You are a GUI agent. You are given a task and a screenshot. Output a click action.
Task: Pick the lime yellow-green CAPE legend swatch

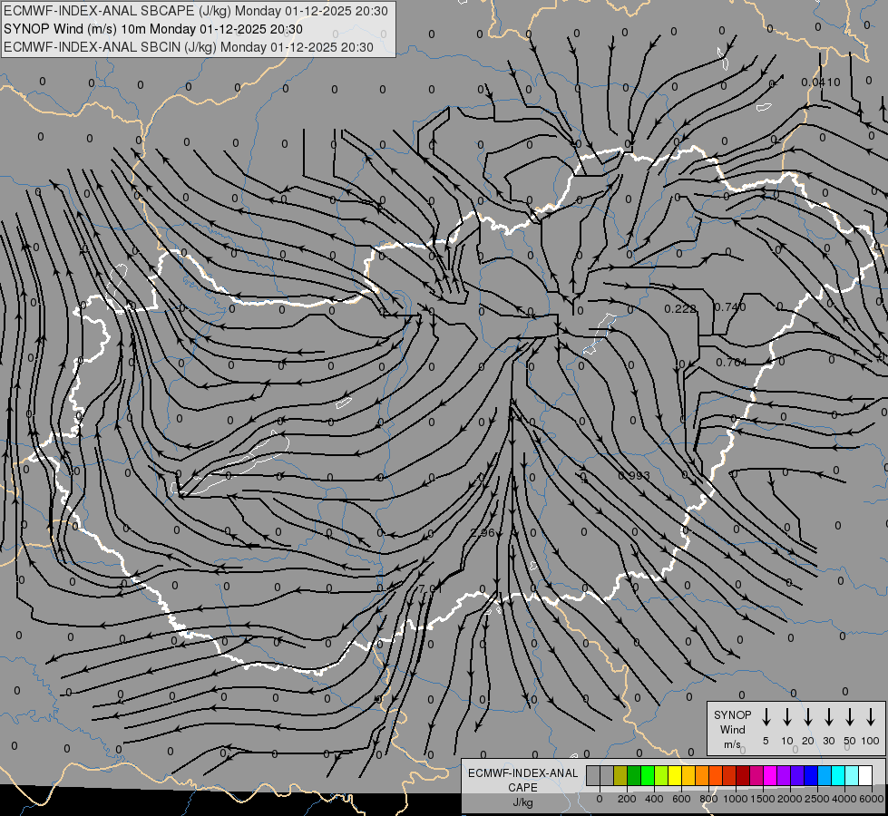coord(661,775)
